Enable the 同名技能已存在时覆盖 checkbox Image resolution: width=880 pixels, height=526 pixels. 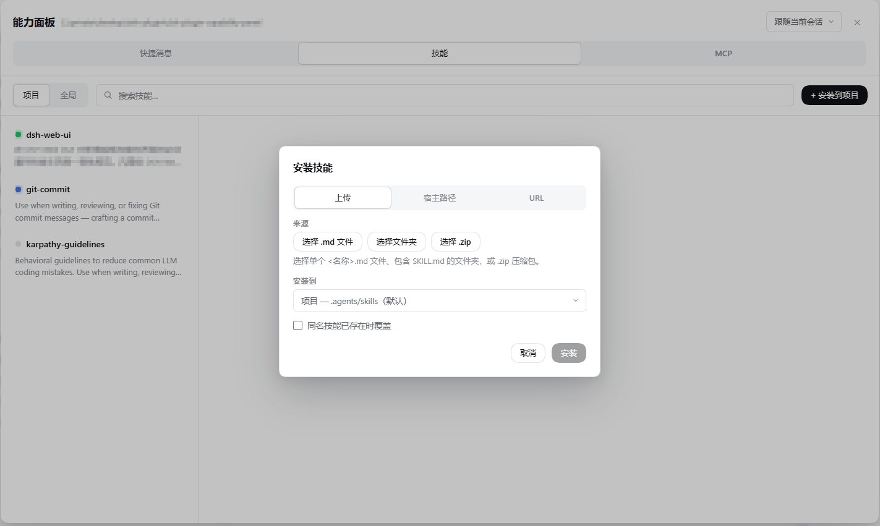(297, 325)
